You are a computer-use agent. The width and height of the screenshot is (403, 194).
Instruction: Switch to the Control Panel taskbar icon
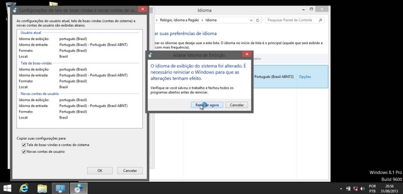click(x=60, y=188)
